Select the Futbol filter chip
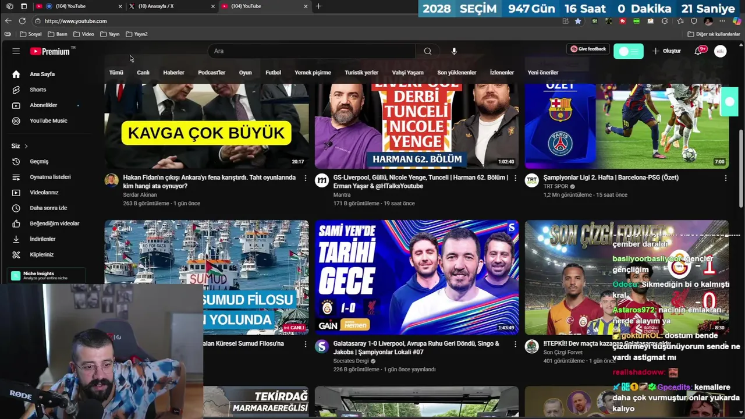This screenshot has width=745, height=419. tap(273, 73)
